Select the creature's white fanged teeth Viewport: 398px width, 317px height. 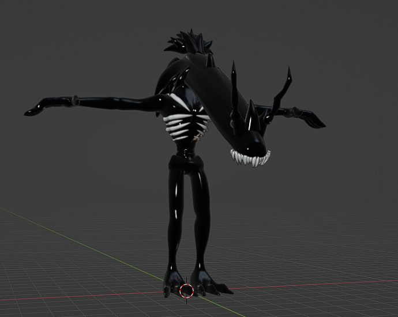pyautogui.click(x=250, y=158)
